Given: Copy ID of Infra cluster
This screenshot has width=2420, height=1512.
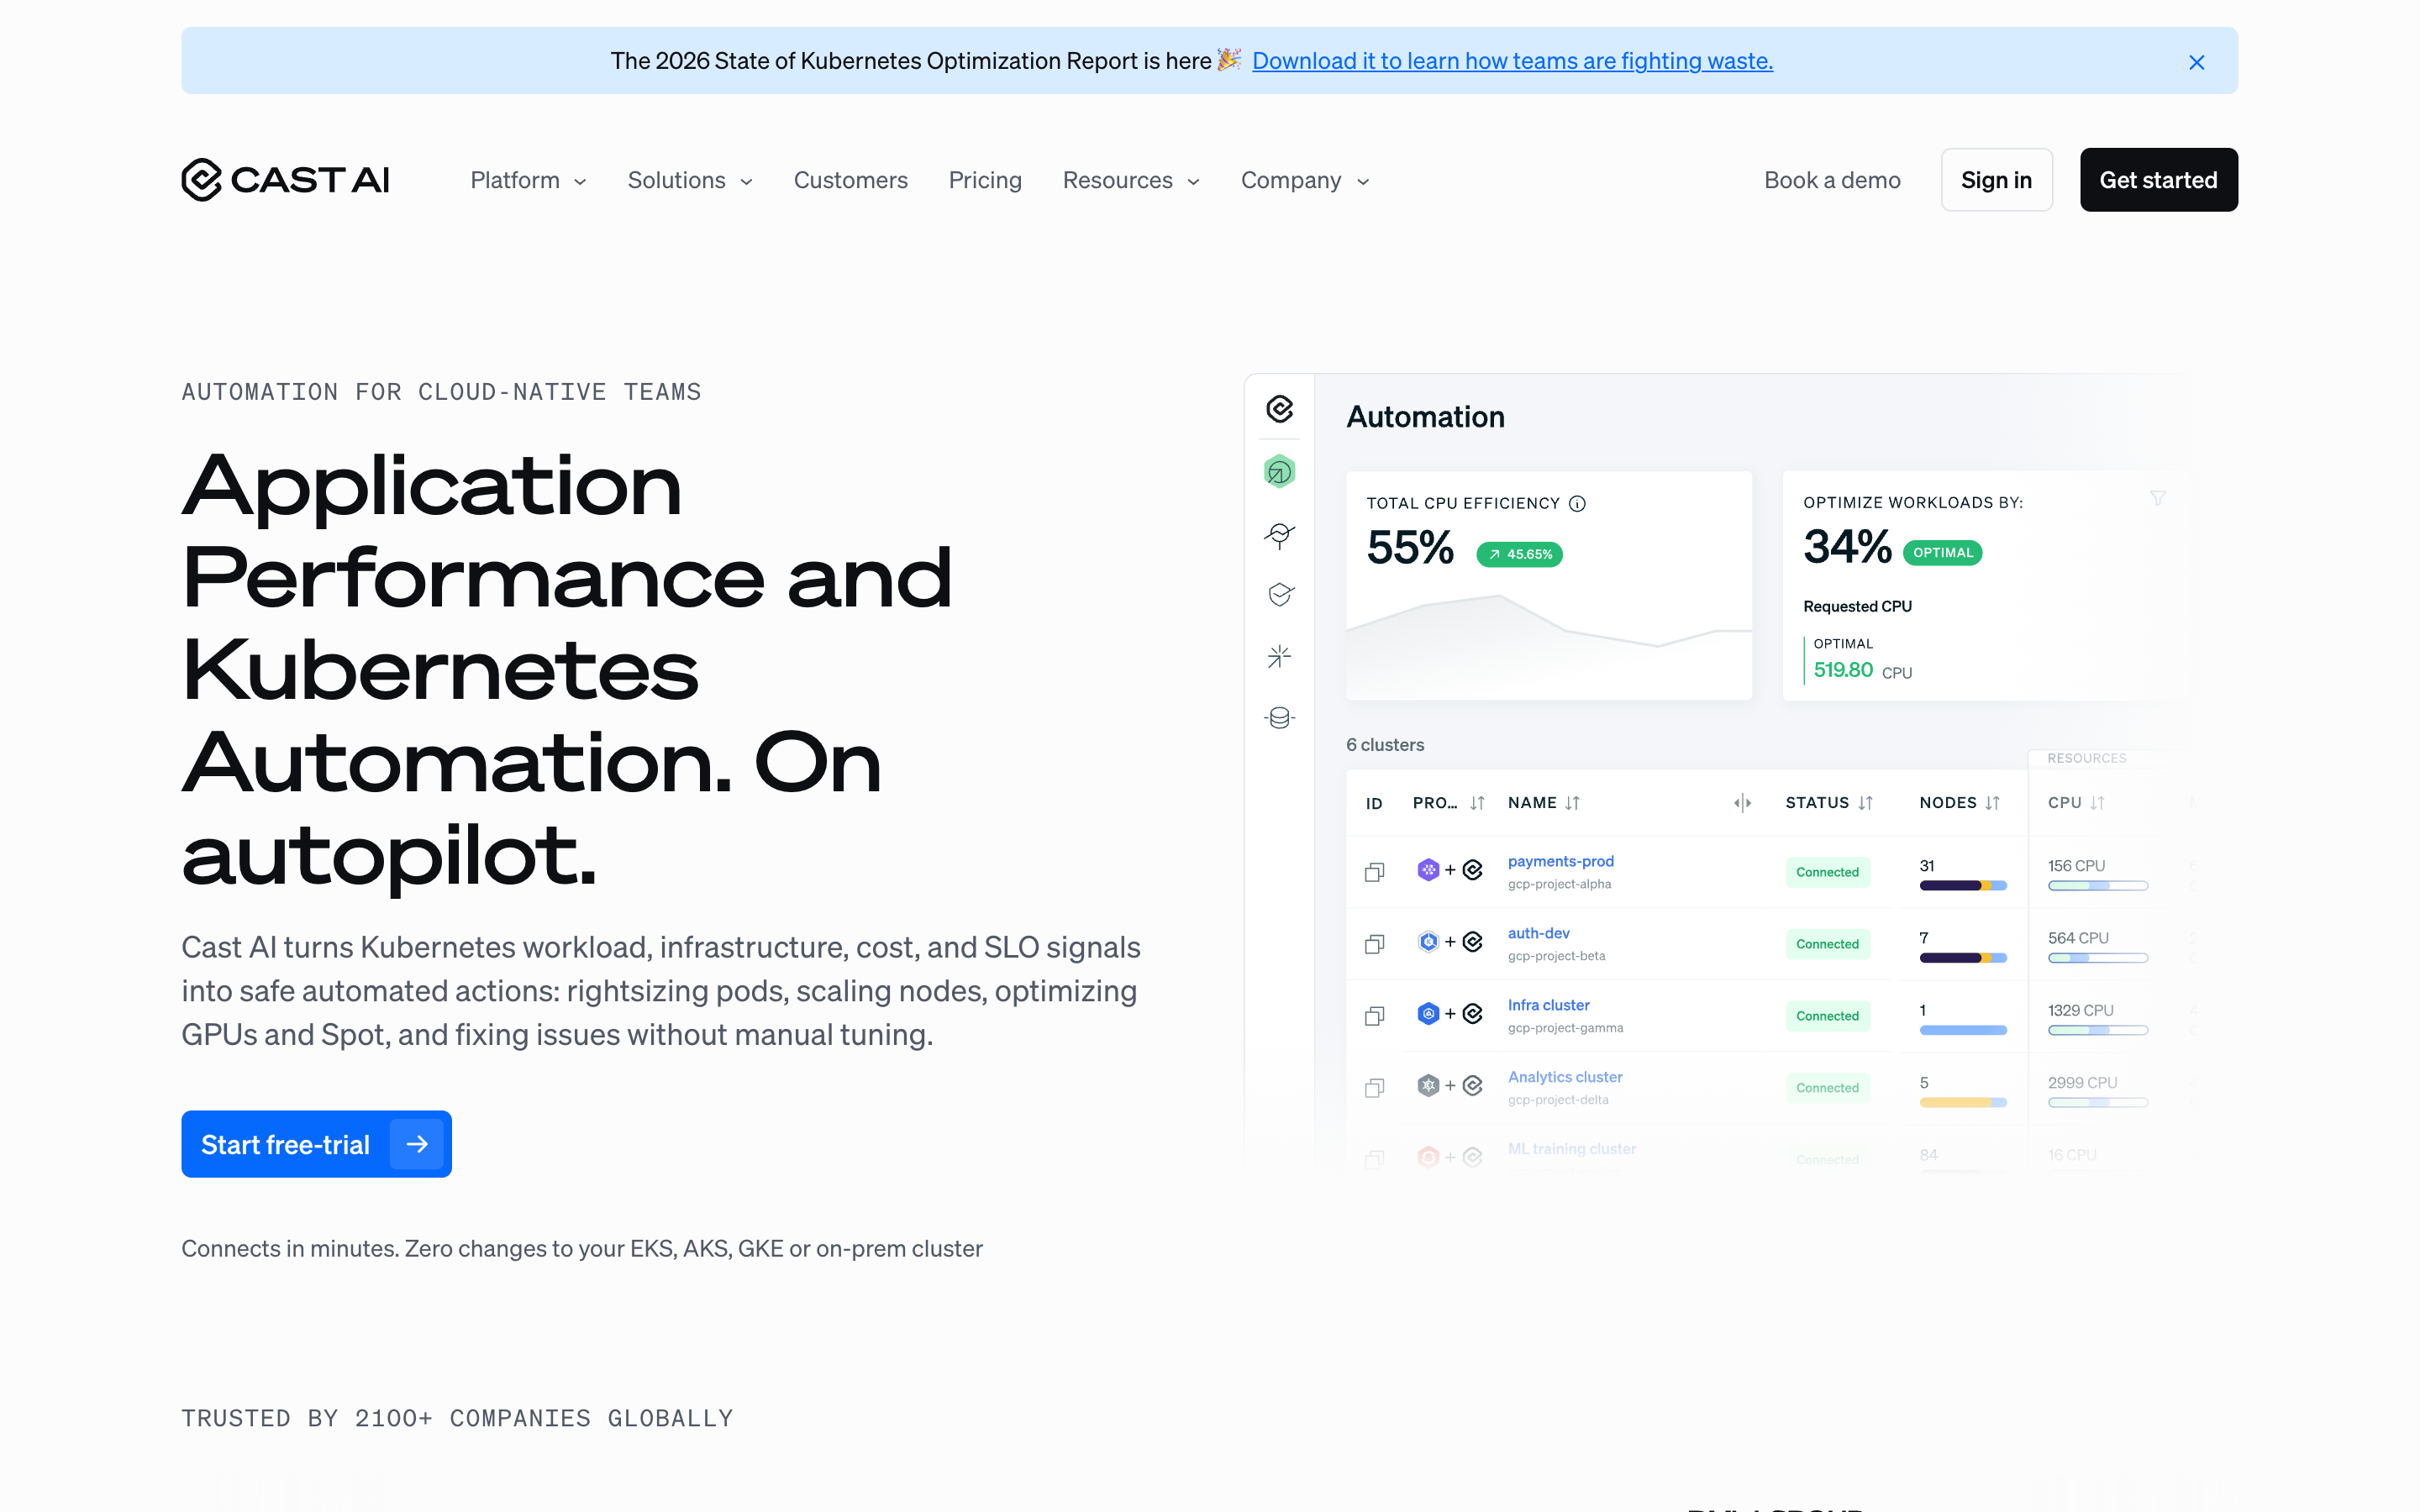Looking at the screenshot, I should (1375, 1016).
